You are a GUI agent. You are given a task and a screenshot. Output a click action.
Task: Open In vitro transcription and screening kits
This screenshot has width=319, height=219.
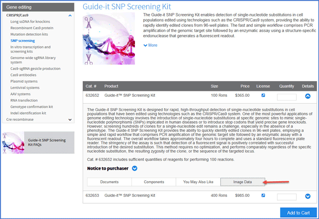point(30,49)
